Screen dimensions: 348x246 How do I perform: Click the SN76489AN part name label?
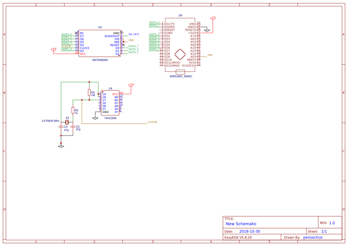pyautogui.click(x=100, y=60)
